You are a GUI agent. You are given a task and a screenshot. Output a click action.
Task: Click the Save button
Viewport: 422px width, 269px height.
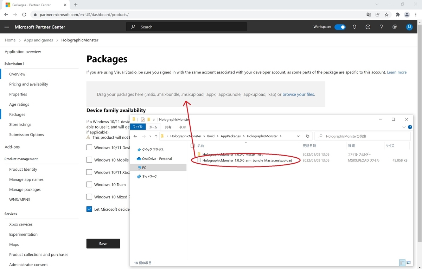pyautogui.click(x=103, y=244)
